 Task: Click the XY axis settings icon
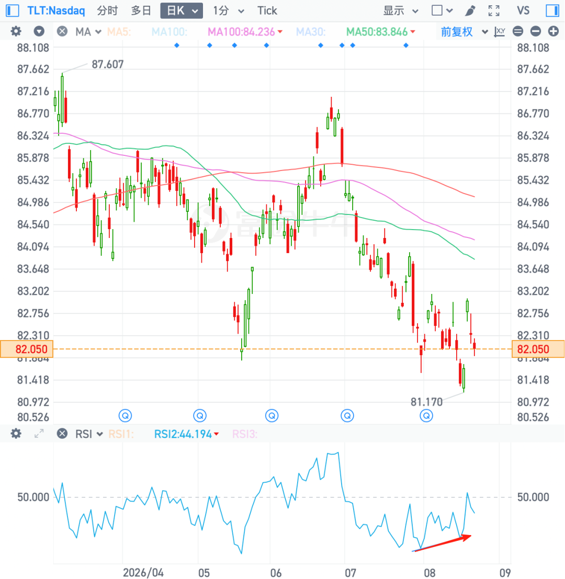point(499,31)
